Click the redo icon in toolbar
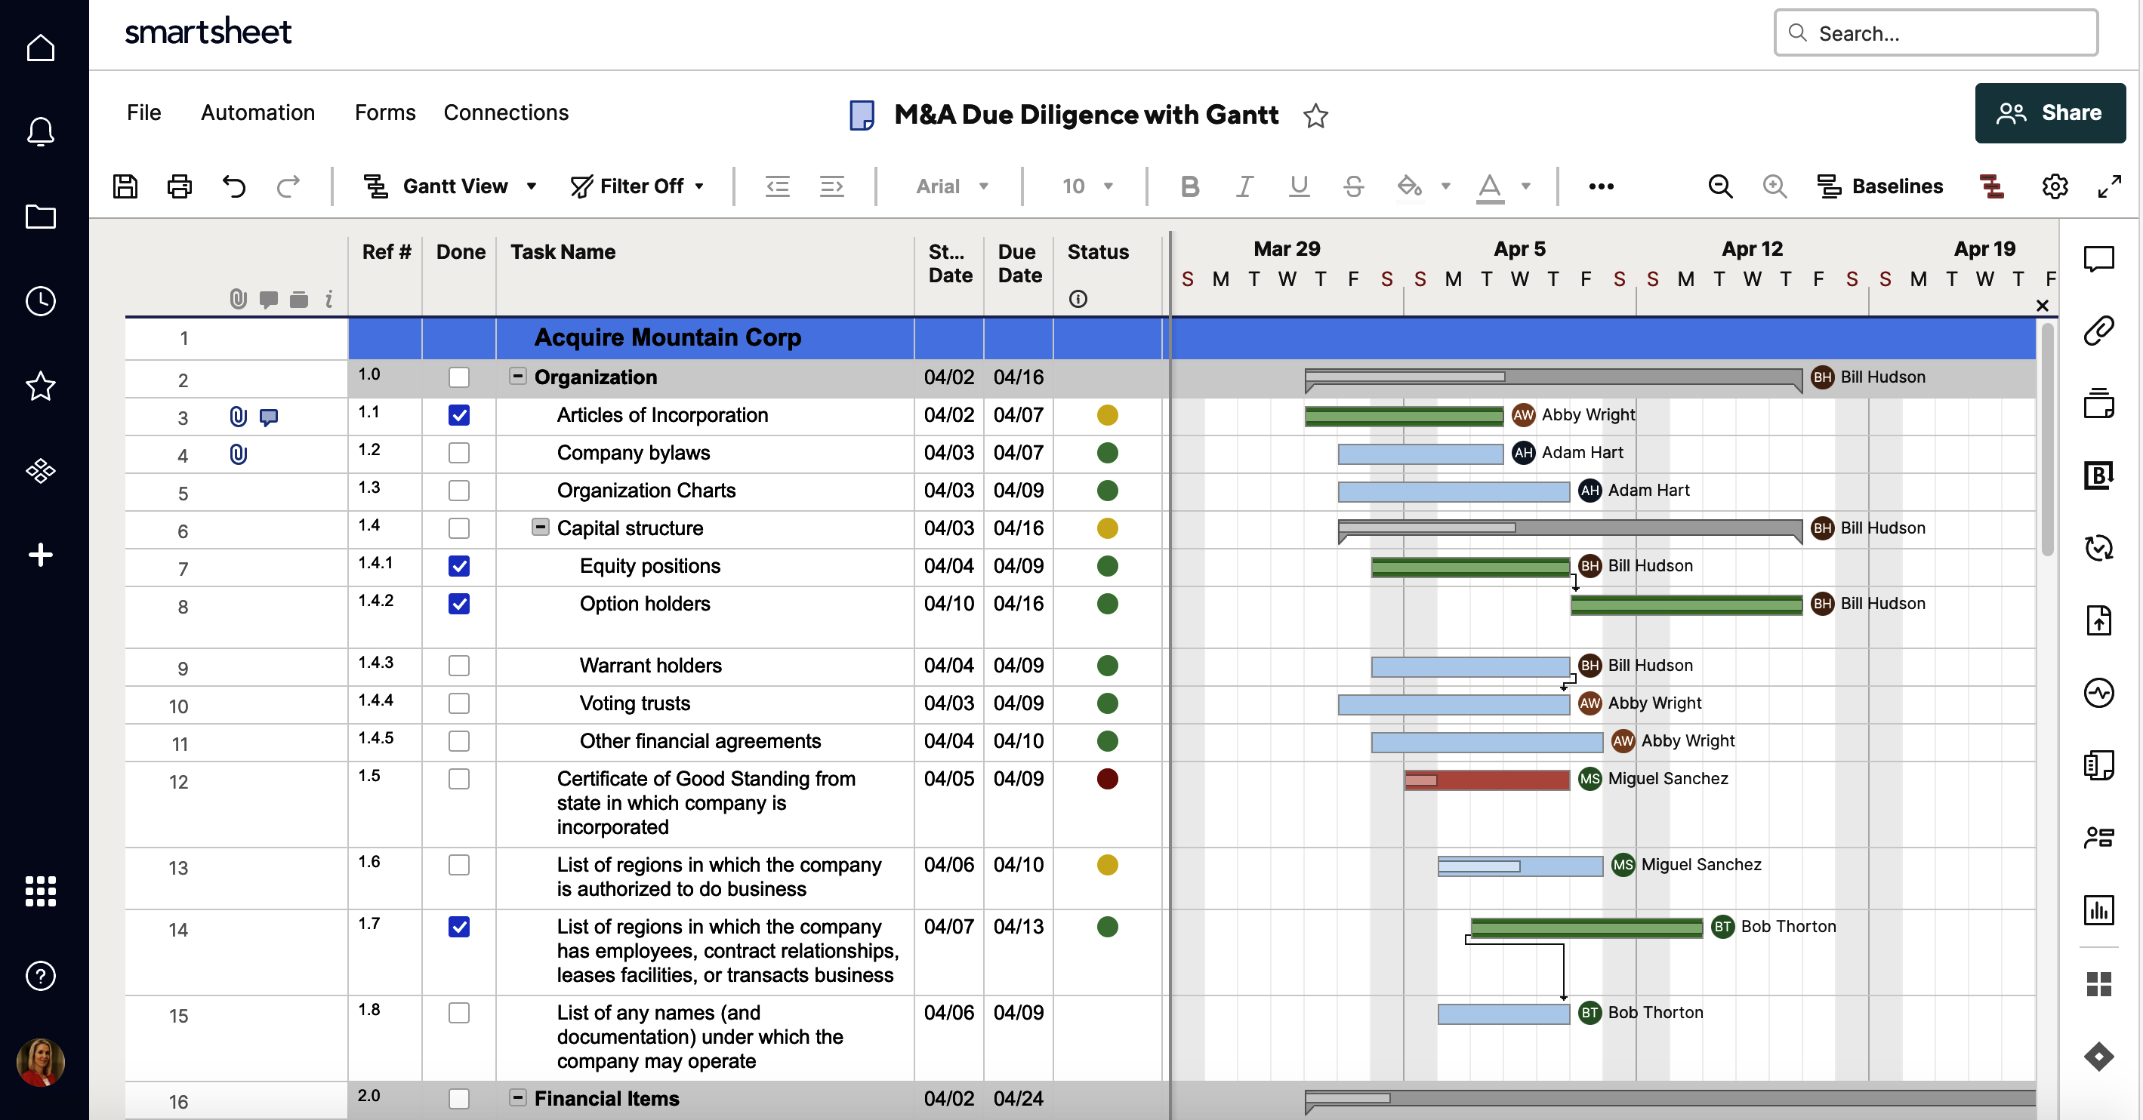The image size is (2143, 1120). tap(288, 186)
